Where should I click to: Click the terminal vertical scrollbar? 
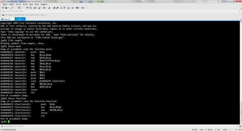click(241, 73)
